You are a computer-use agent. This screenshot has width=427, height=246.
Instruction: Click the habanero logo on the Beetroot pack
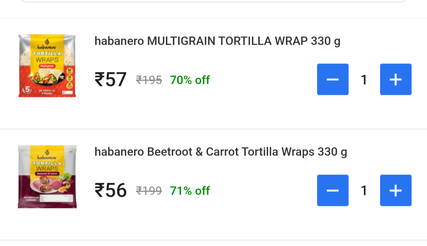[47, 154]
